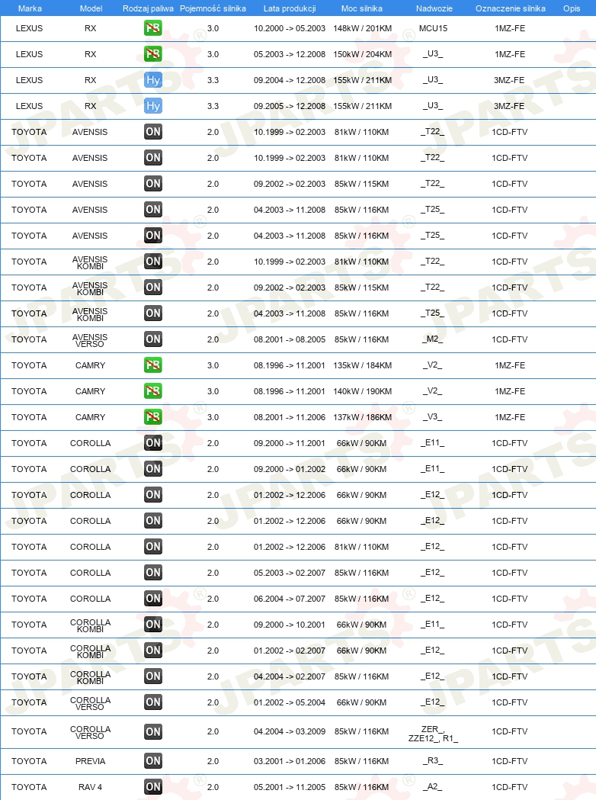The height and width of the screenshot is (800, 596).
Task: Click the petrol icon in the Lexus RX MCU15 row
Action: (153, 28)
